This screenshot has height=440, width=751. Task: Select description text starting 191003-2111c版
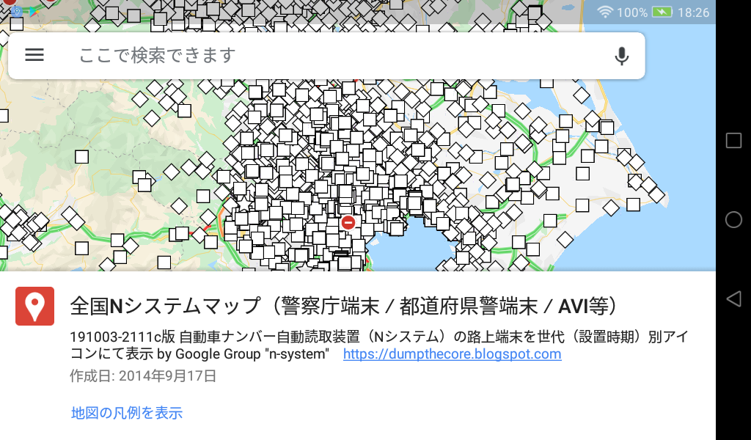(x=379, y=345)
